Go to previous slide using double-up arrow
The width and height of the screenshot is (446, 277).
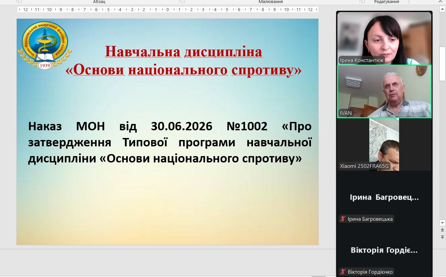pos(442,230)
